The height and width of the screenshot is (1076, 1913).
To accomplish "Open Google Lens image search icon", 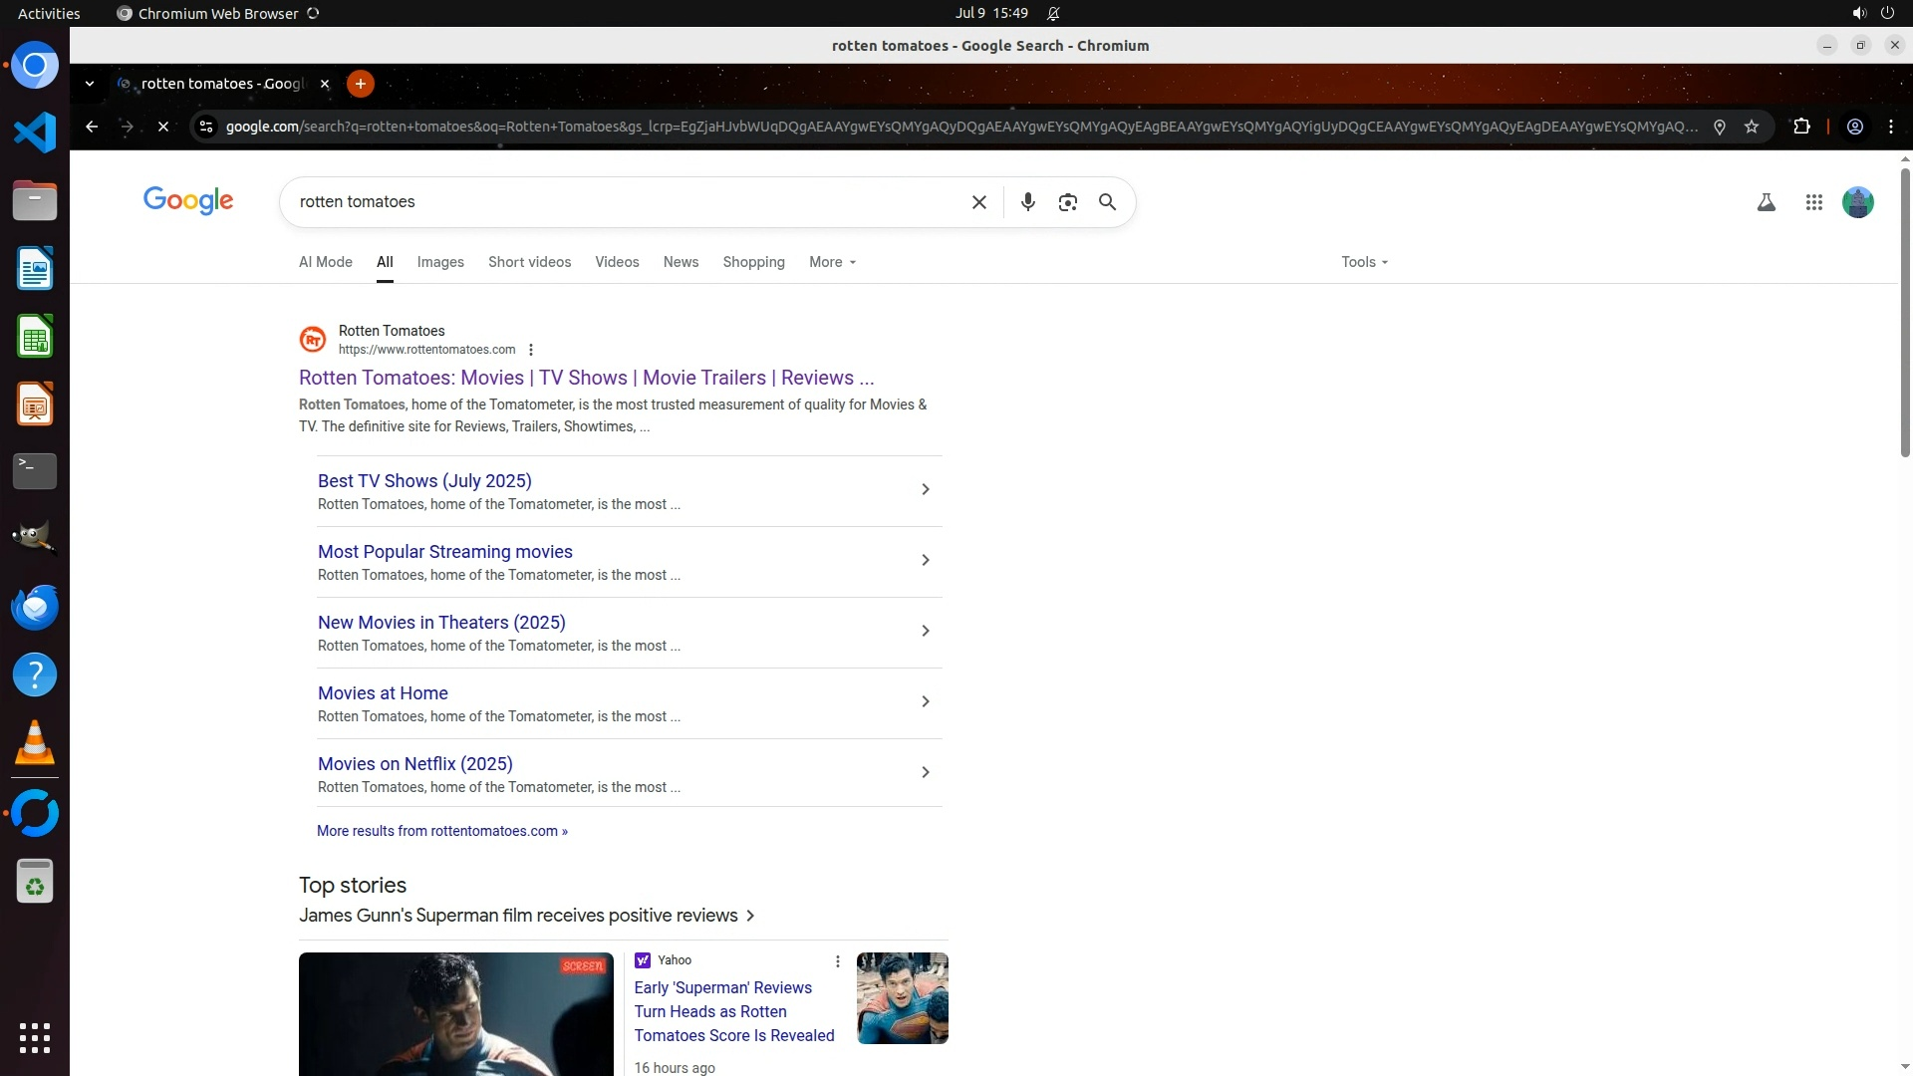I will 1067,202.
